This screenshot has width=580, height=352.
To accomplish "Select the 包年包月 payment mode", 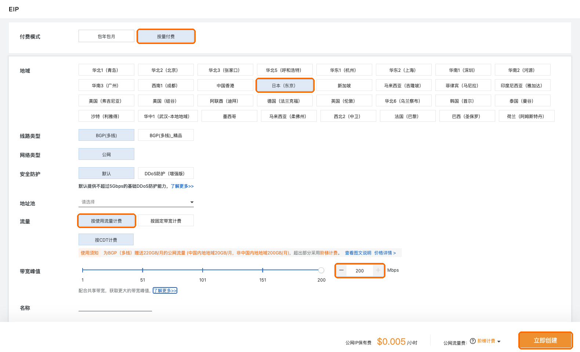I will [106, 36].
